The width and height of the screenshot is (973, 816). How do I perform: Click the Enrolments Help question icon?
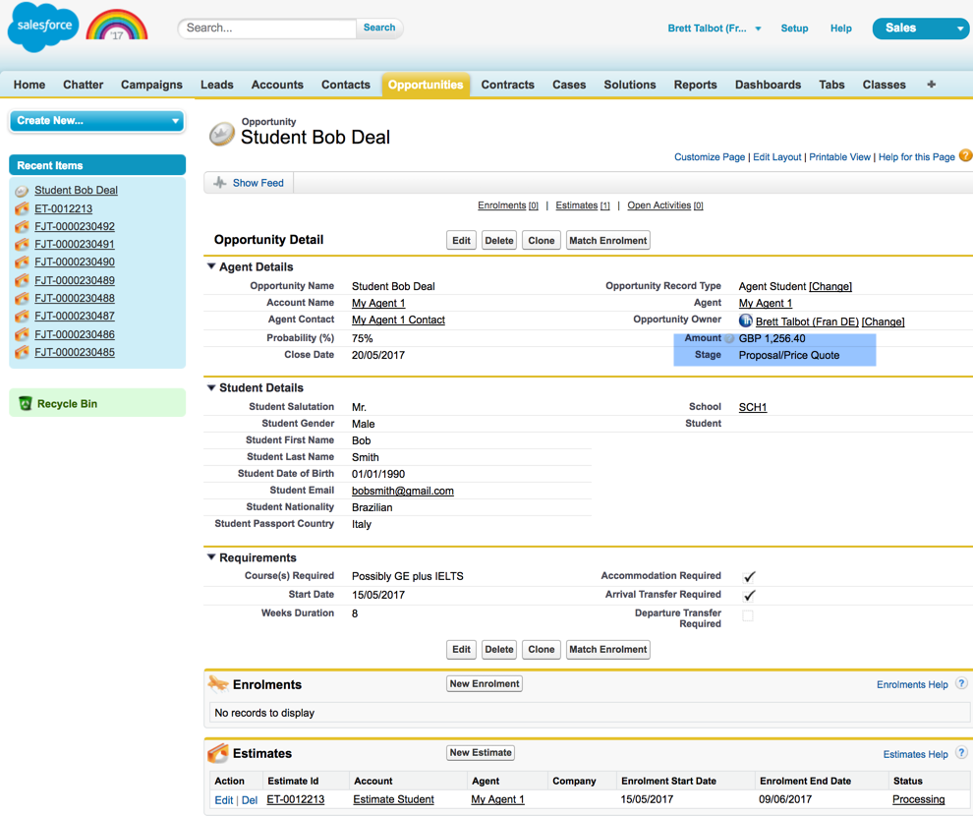(961, 684)
